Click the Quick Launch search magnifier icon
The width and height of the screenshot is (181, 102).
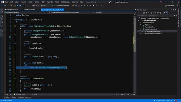110,2
